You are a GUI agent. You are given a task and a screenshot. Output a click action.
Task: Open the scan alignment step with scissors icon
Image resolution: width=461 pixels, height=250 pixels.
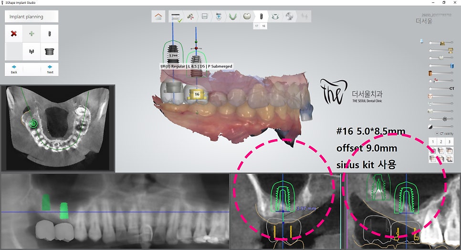(190, 16)
